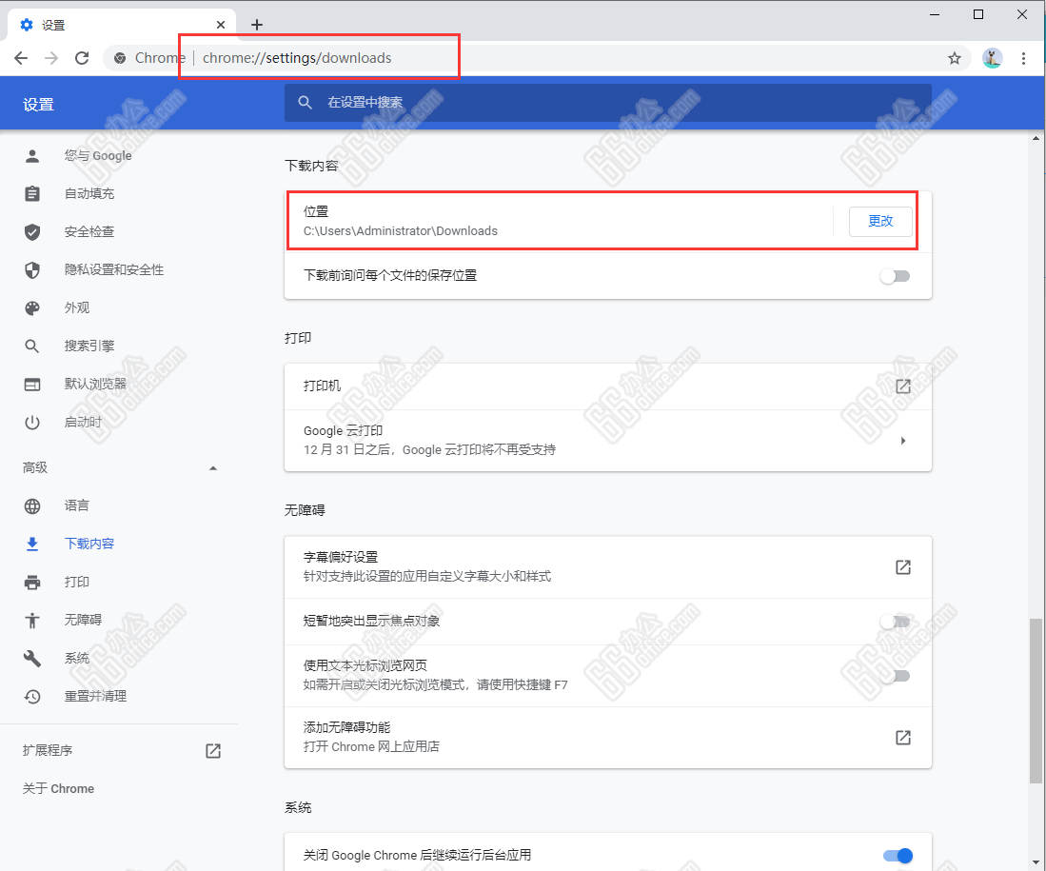Click the shield check icon for 安全检查
The width and height of the screenshot is (1046, 871).
[32, 231]
